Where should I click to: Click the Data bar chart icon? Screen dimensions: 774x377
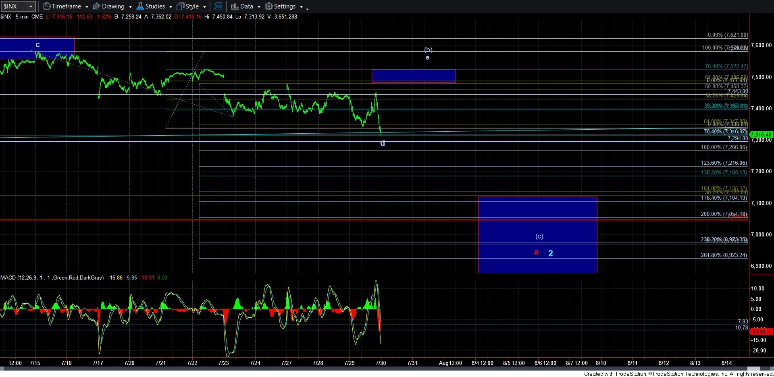[235, 6]
